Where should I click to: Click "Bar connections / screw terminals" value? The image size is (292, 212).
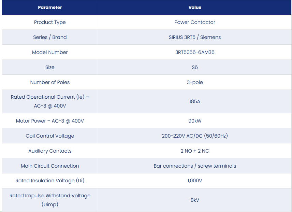click(195, 166)
